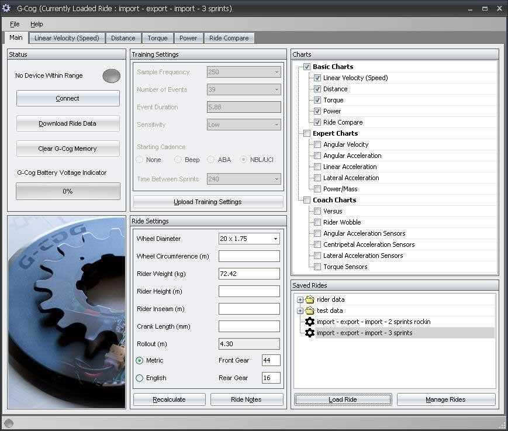Viewport: 508px width, 431px height.
Task: Click the Recalculate button
Action: click(169, 399)
